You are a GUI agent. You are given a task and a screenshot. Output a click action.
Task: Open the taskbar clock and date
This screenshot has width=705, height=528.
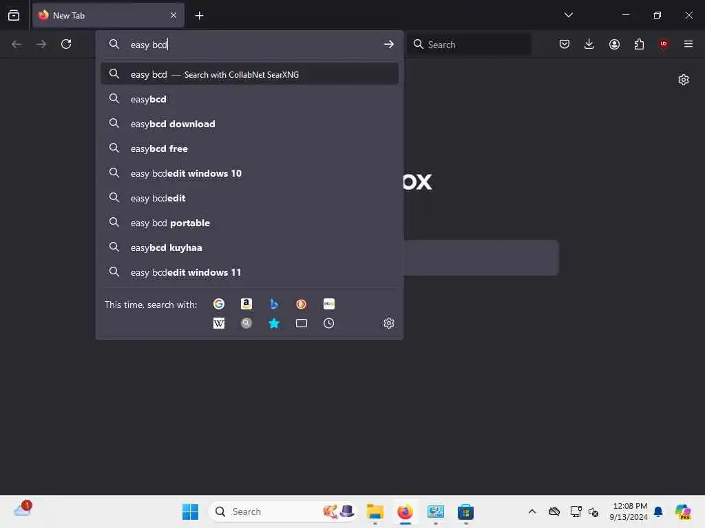point(629,511)
